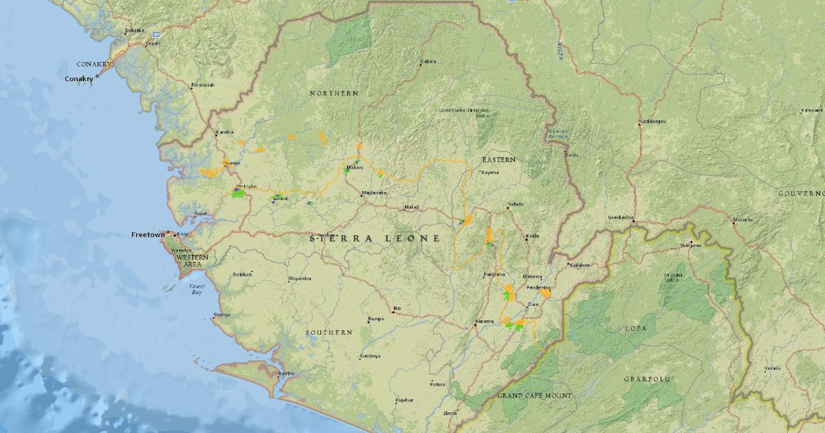
Task: Click the N1 highway shield icon
Action: (156, 33)
